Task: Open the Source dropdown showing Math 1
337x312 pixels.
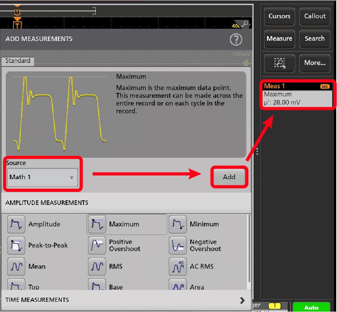Action: coord(42,177)
